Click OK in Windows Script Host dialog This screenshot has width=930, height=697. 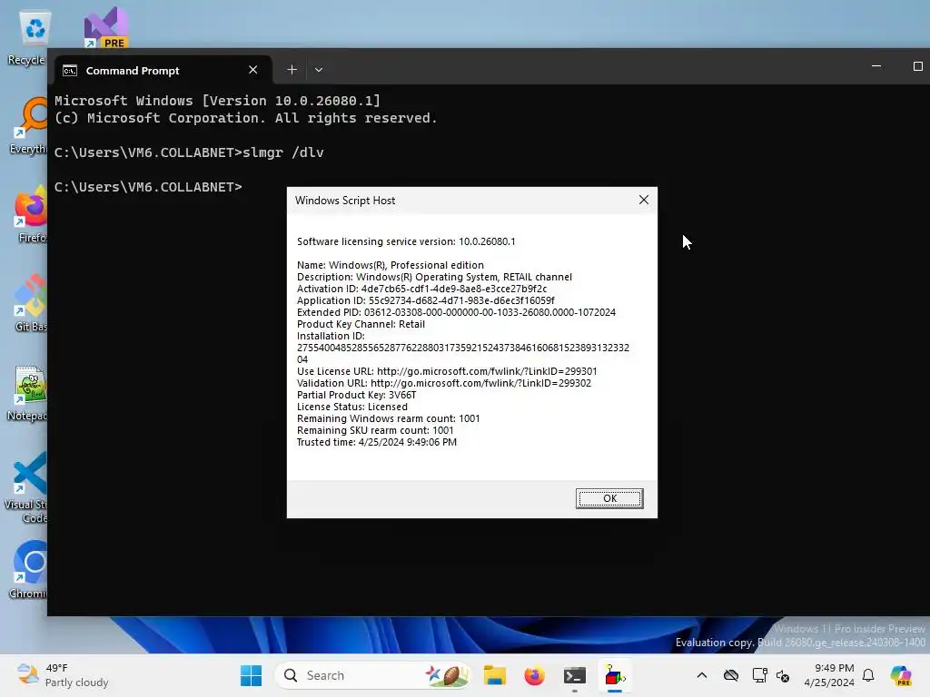(x=609, y=498)
